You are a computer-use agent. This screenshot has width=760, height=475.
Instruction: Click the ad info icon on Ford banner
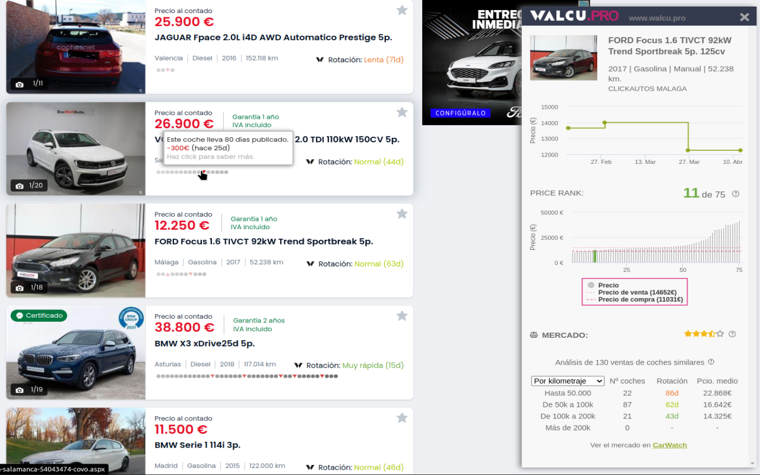click(584, 4)
